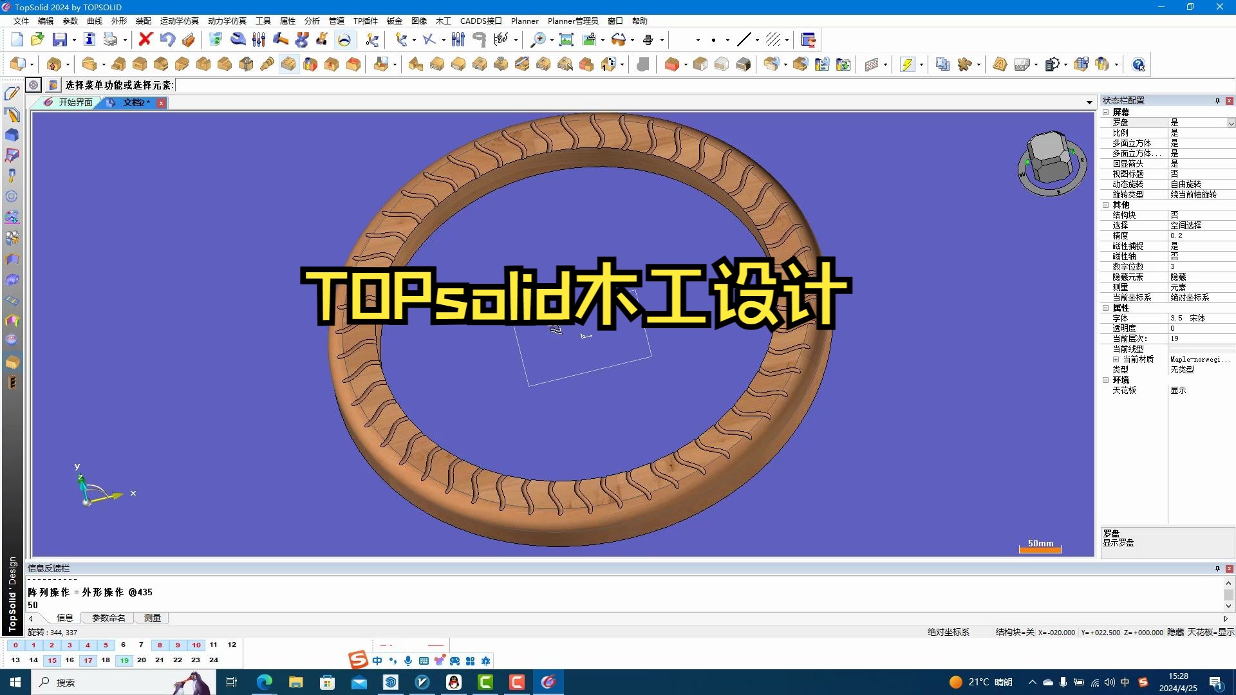The image size is (1236, 695).
Task: Toggle layer 12 in the layer bar
Action: click(232, 645)
